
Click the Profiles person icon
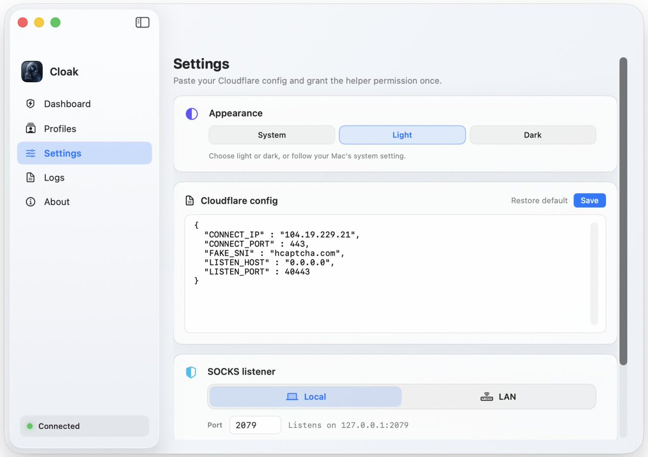point(31,129)
